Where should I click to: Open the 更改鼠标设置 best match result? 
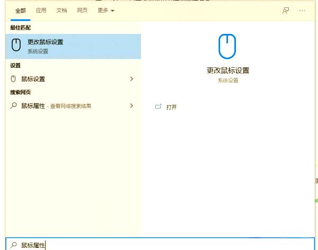click(x=46, y=42)
